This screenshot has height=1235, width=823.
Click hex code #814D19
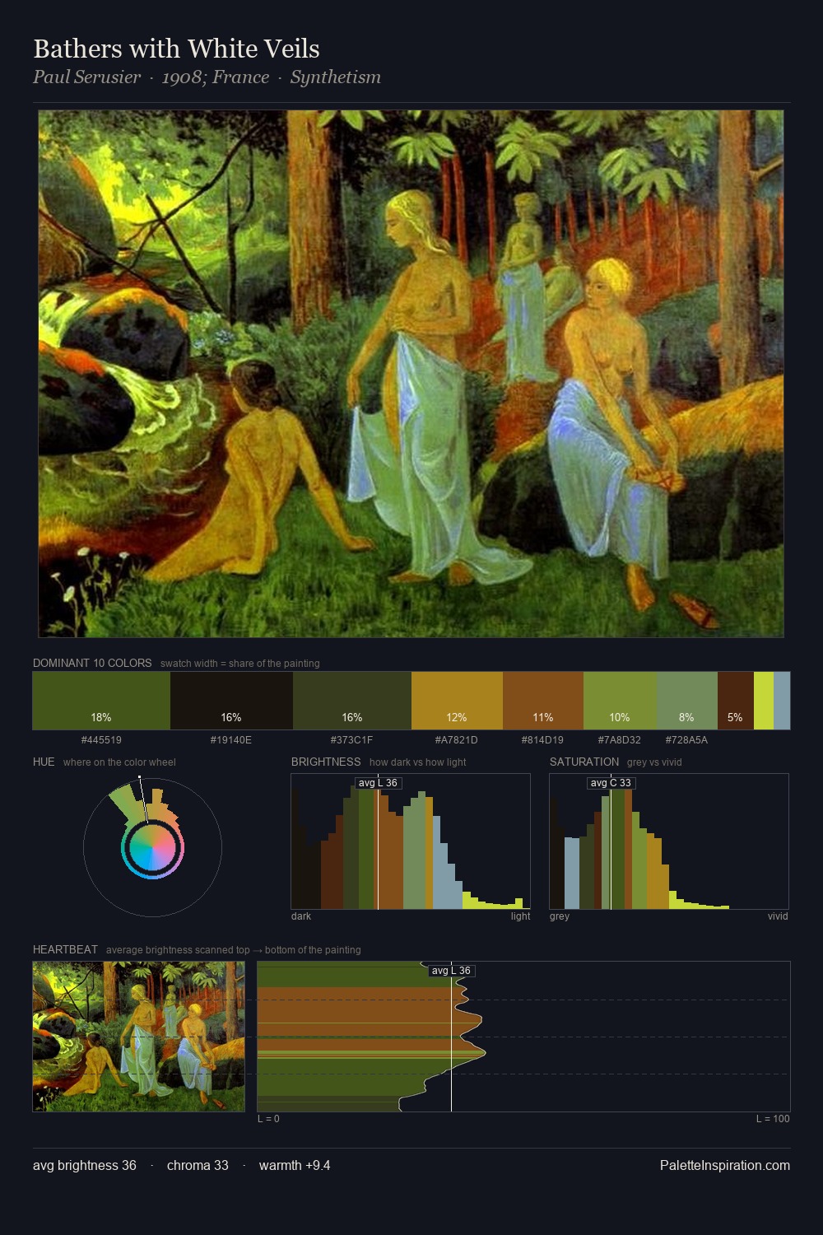click(543, 740)
